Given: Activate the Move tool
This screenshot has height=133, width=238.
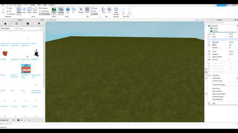Looking at the screenshot, I should pos(24,10).
